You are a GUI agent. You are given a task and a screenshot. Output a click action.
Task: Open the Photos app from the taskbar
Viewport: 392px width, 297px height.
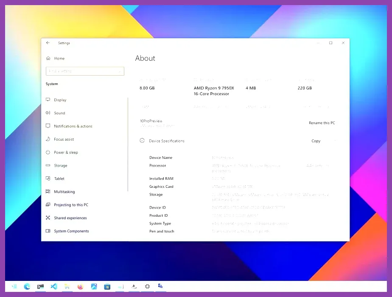(x=94, y=286)
